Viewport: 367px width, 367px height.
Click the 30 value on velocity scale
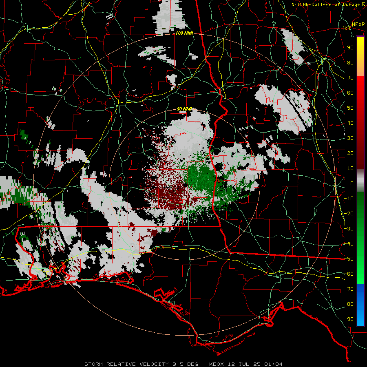point(350,138)
